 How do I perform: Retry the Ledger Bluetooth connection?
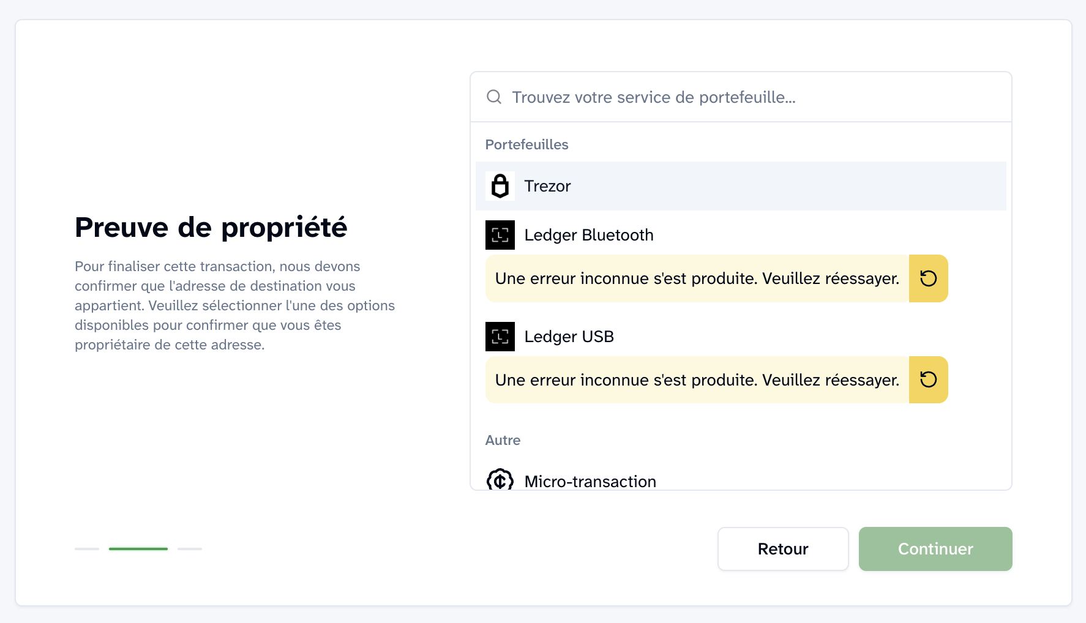tap(928, 278)
